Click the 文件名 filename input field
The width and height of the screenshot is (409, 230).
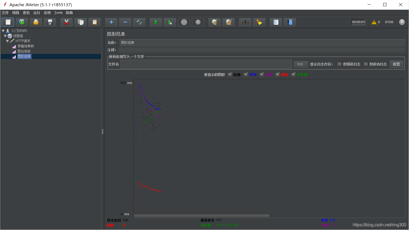click(x=206, y=64)
